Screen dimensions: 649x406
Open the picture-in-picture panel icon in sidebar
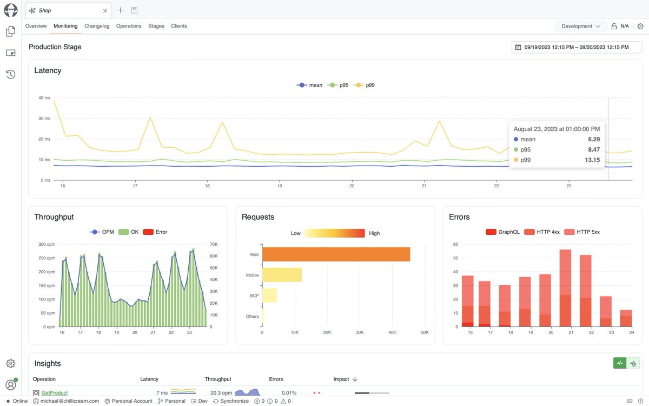pyautogui.click(x=10, y=53)
